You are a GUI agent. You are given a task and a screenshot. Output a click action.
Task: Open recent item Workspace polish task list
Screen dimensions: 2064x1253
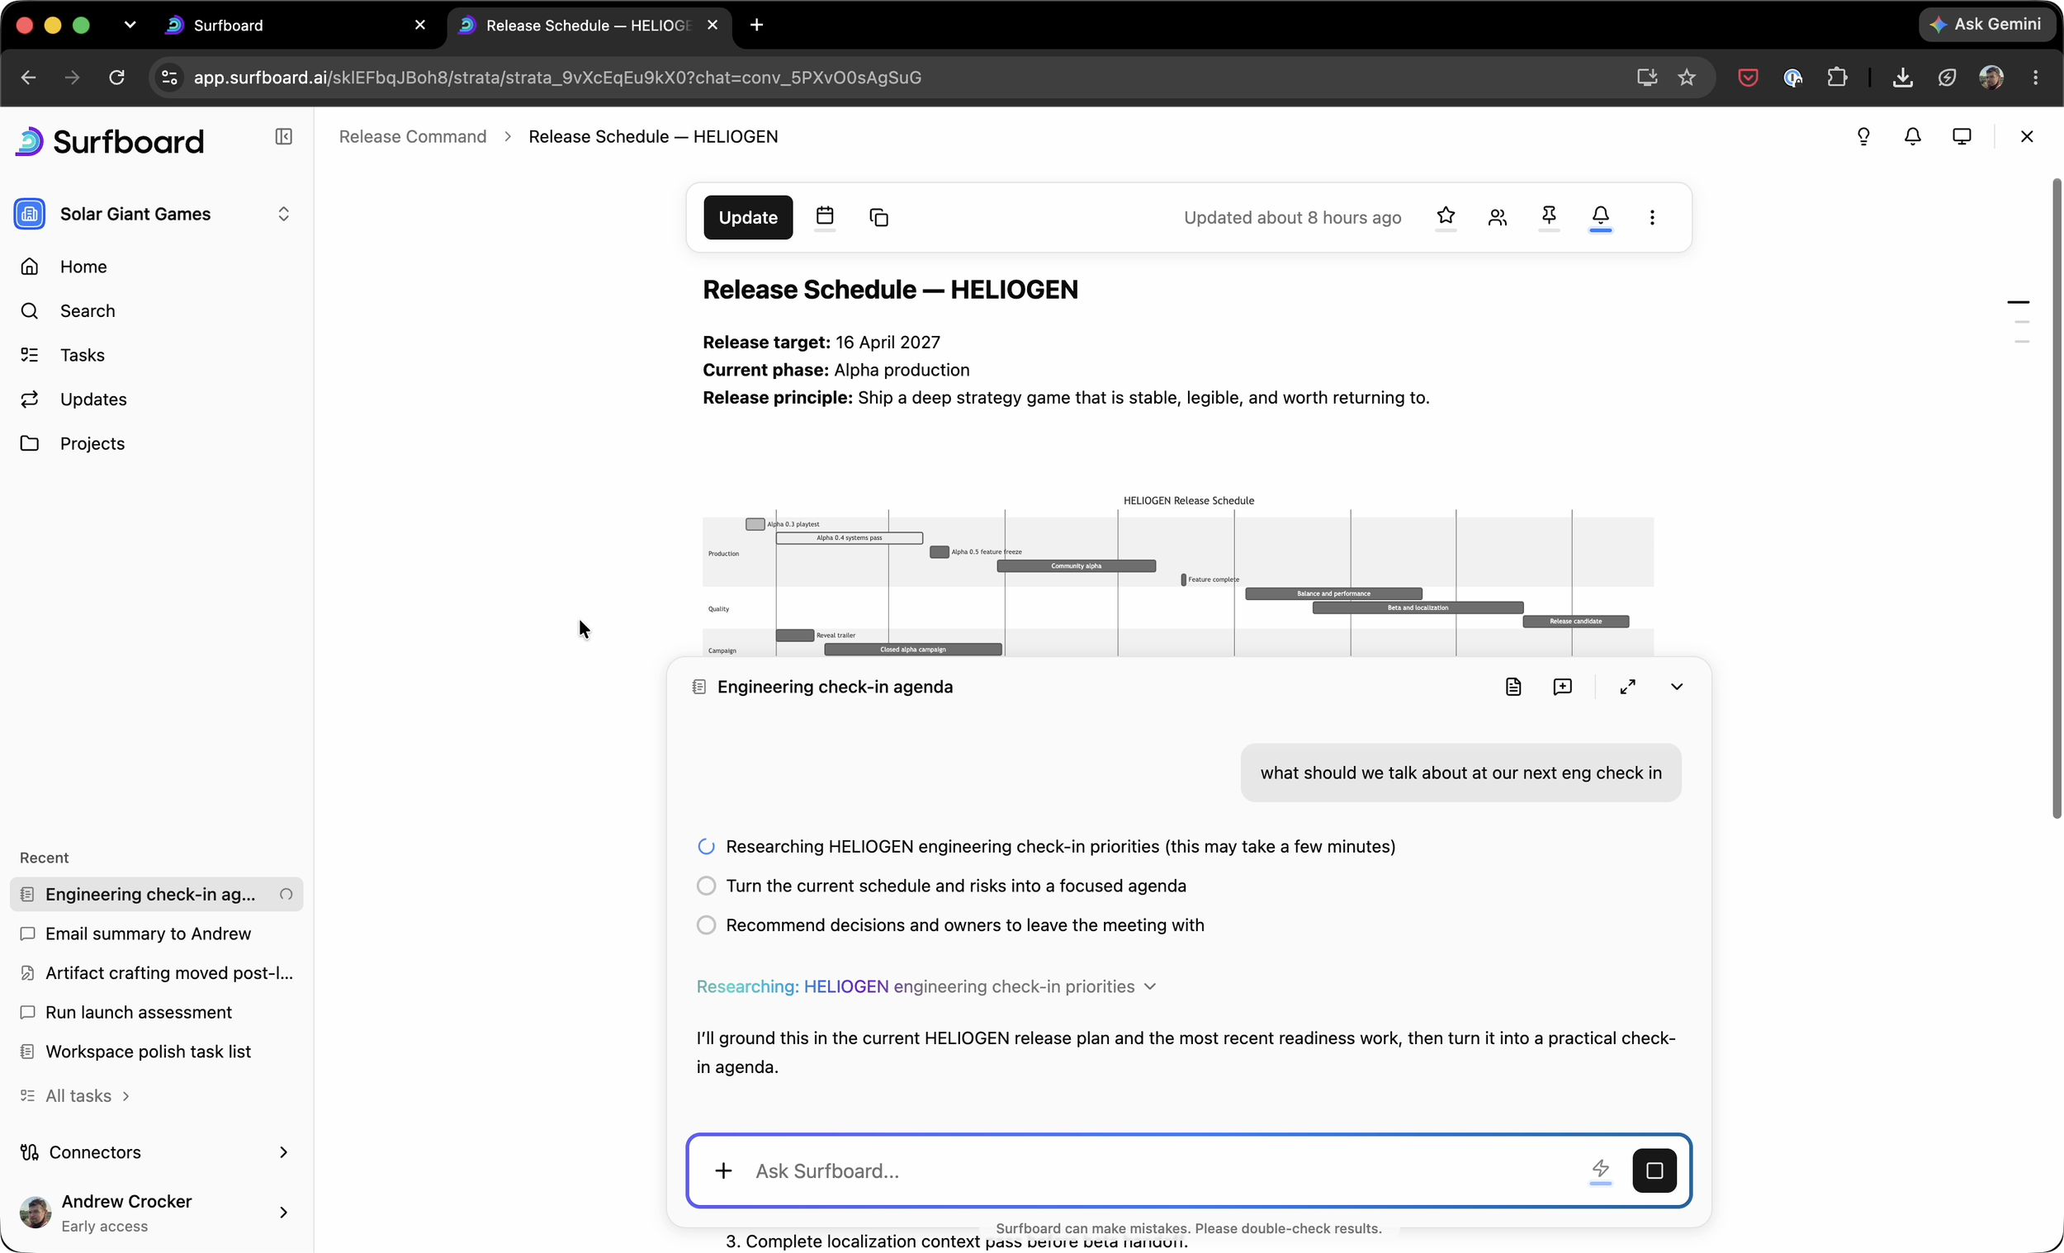156,1052
